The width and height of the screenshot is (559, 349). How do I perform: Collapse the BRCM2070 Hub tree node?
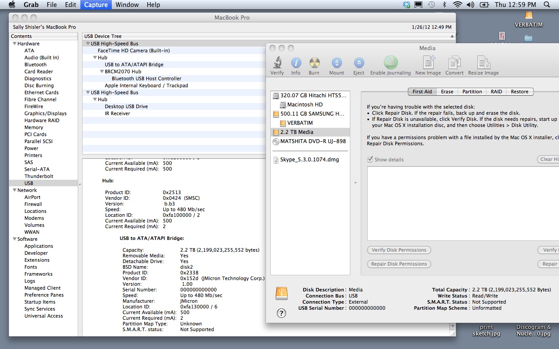pos(101,72)
